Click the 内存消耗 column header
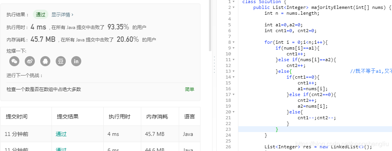The image size is (392, 151). (x=157, y=117)
